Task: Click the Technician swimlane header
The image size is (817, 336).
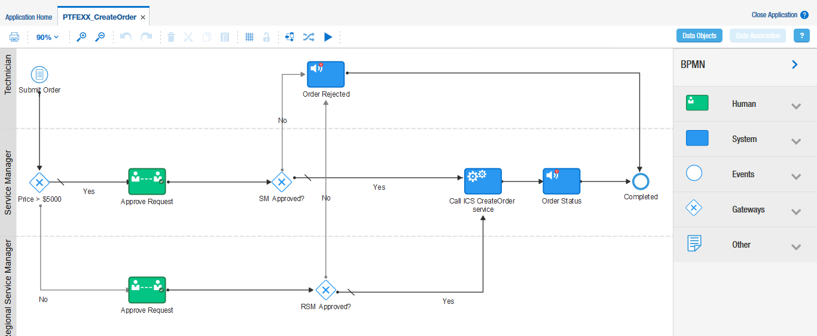Action: pos(8,88)
